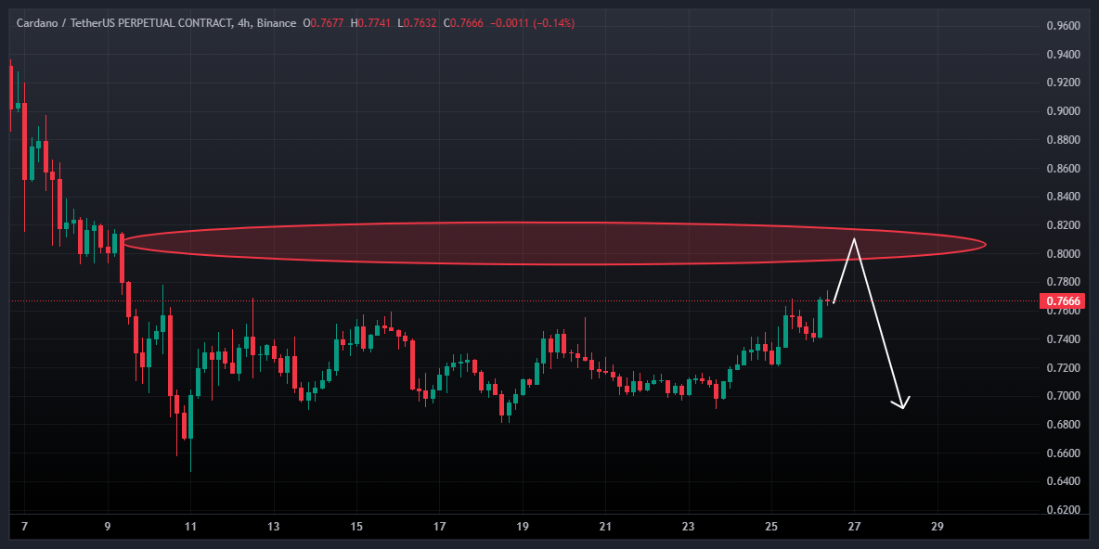Select the 4h interval label
The width and height of the screenshot is (1099, 549).
(241, 22)
